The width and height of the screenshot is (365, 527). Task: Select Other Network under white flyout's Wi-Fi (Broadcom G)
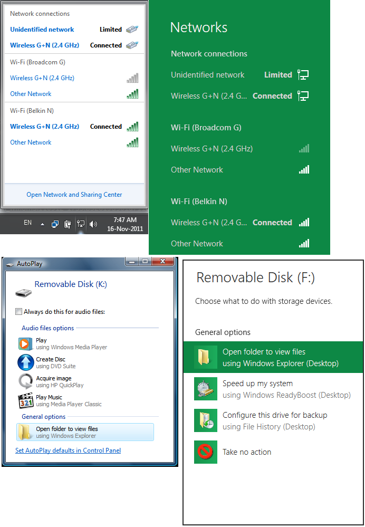[31, 94]
